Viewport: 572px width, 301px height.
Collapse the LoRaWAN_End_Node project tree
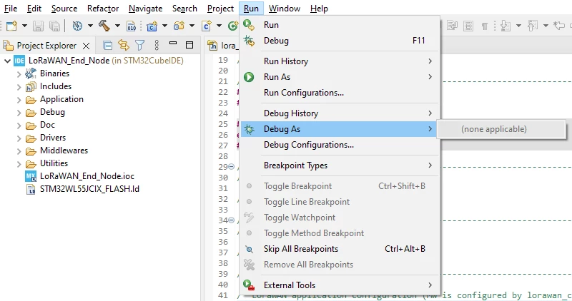7,61
